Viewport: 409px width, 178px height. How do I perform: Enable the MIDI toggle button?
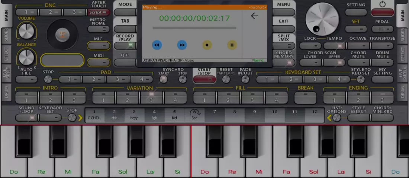(x=99, y=62)
